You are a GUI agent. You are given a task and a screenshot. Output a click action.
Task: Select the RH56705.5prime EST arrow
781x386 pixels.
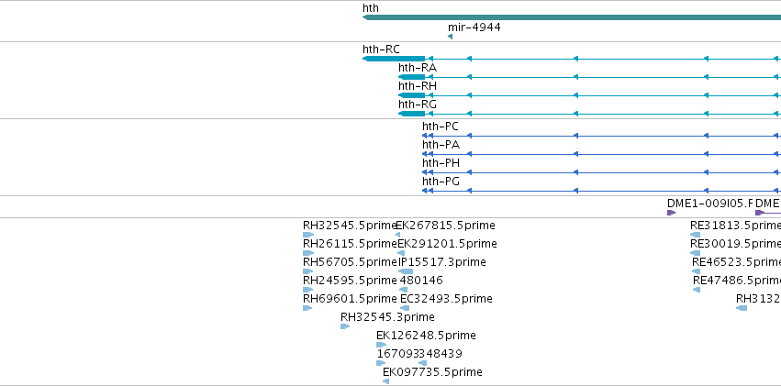click(307, 271)
